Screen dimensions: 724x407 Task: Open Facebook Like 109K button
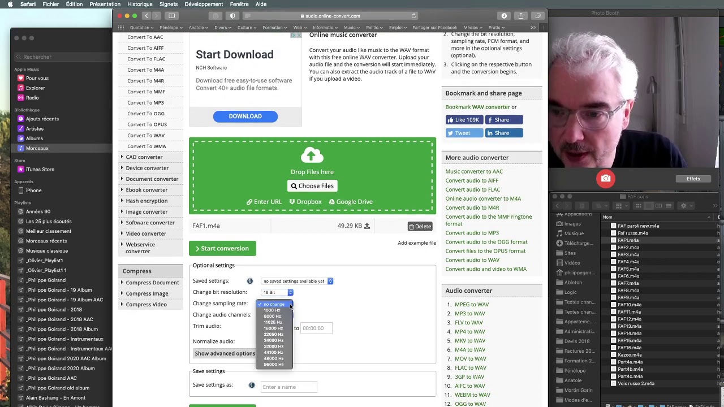point(464,120)
